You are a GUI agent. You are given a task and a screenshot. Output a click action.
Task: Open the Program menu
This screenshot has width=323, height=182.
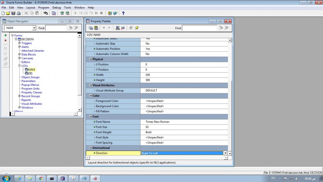click(x=44, y=8)
